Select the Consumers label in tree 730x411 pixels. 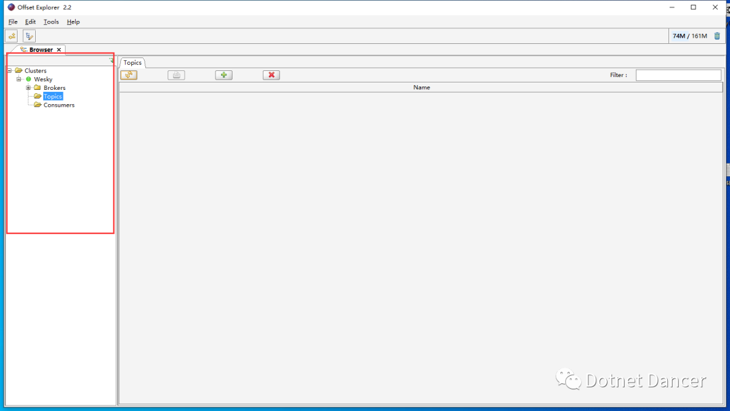tap(59, 105)
